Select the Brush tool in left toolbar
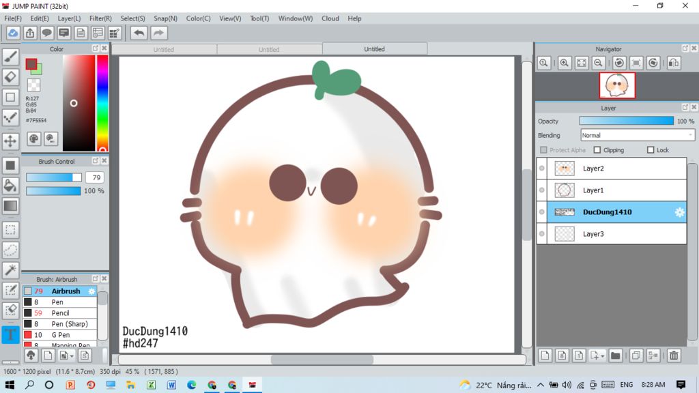 10,57
